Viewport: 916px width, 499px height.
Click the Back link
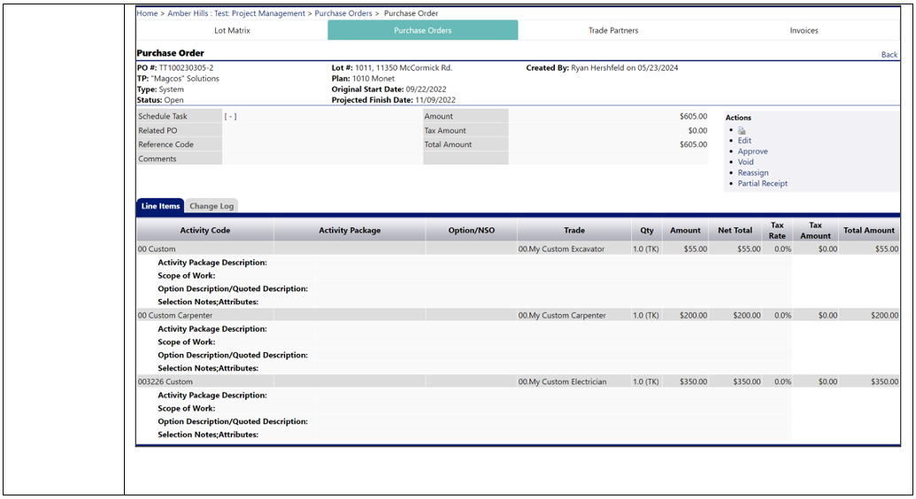(x=889, y=54)
